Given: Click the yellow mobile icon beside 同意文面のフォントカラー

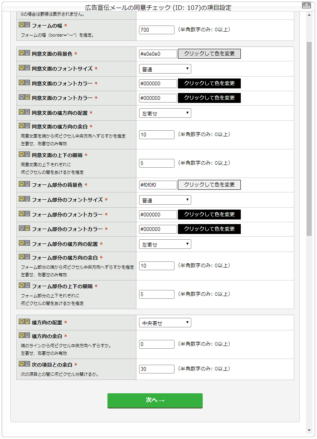Looking at the screenshot, I should coord(27,97).
